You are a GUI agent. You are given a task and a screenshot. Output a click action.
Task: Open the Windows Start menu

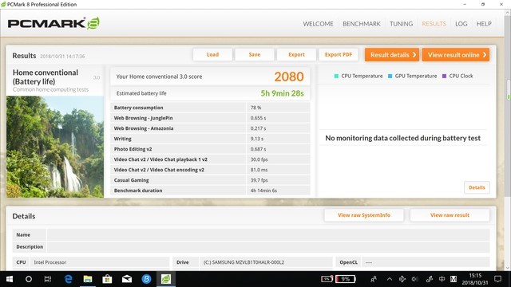9,279
